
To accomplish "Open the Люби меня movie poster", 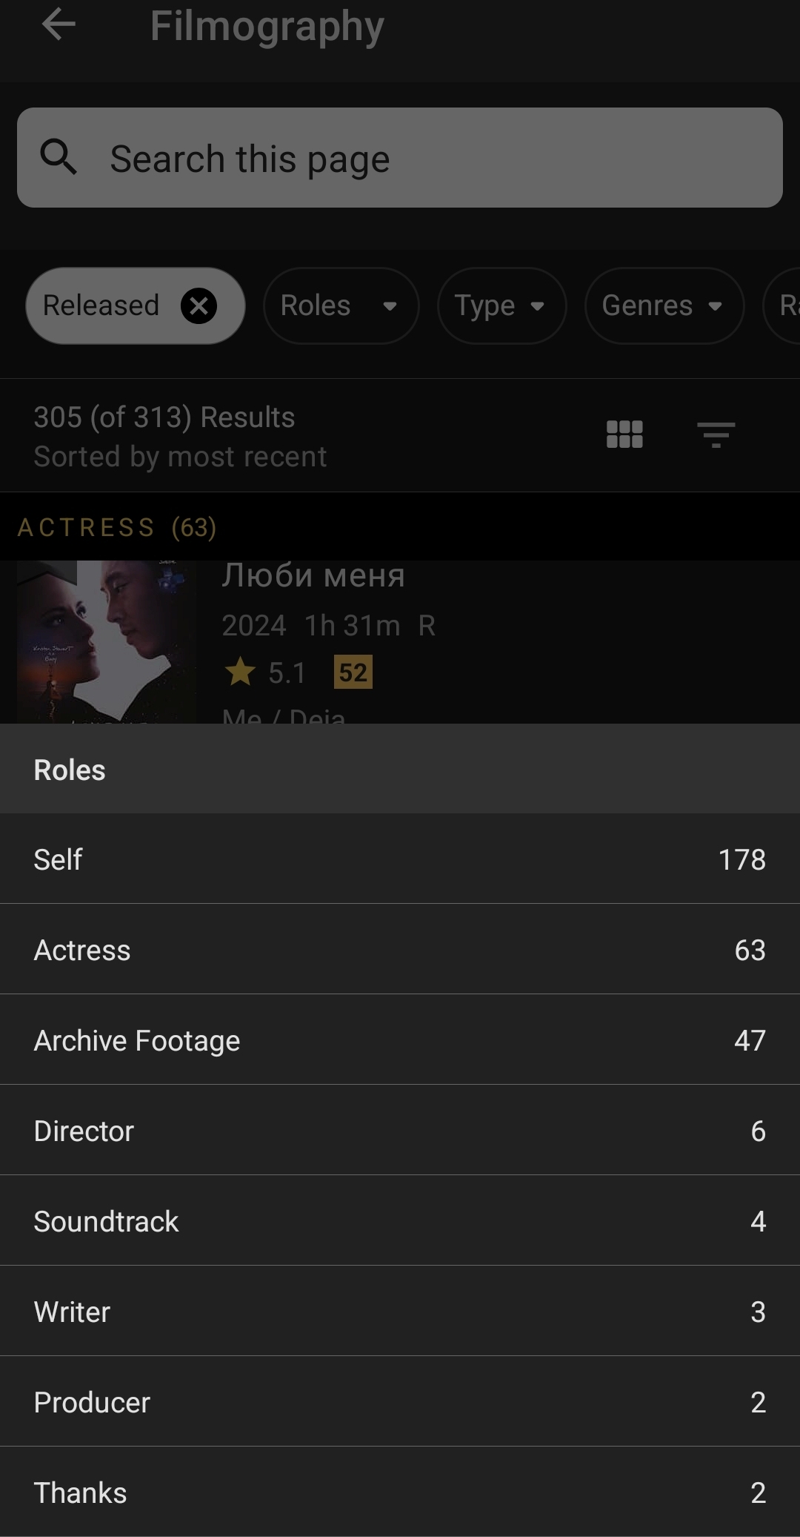I will [x=107, y=642].
